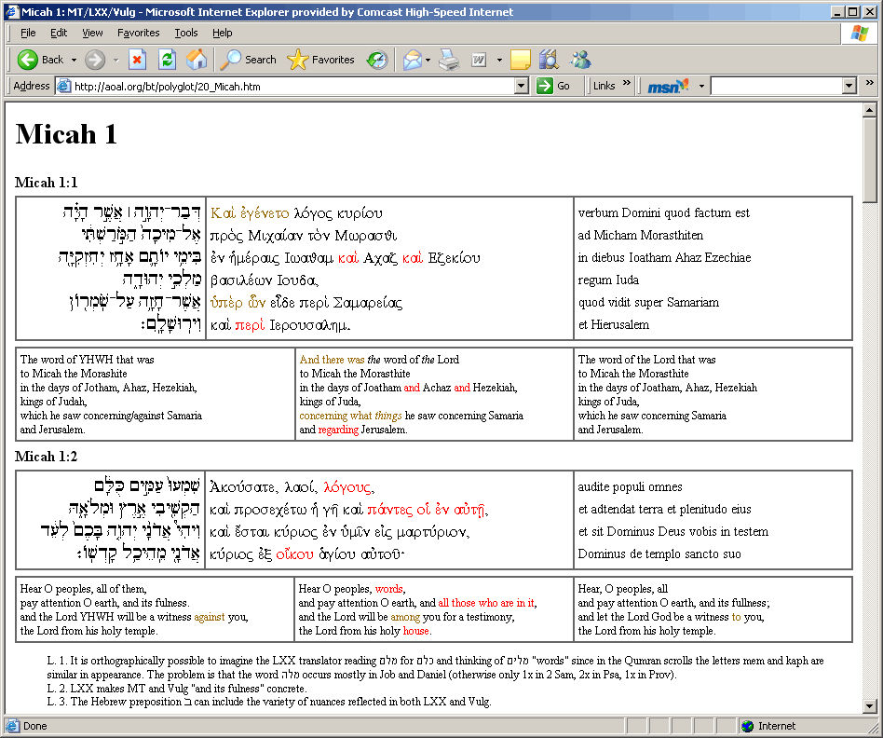Expand the MSN search box dropdown
This screenshot has width=883, height=738.
[x=849, y=86]
